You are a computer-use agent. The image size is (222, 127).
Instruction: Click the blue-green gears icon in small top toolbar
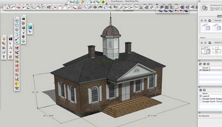pos(98,2)
